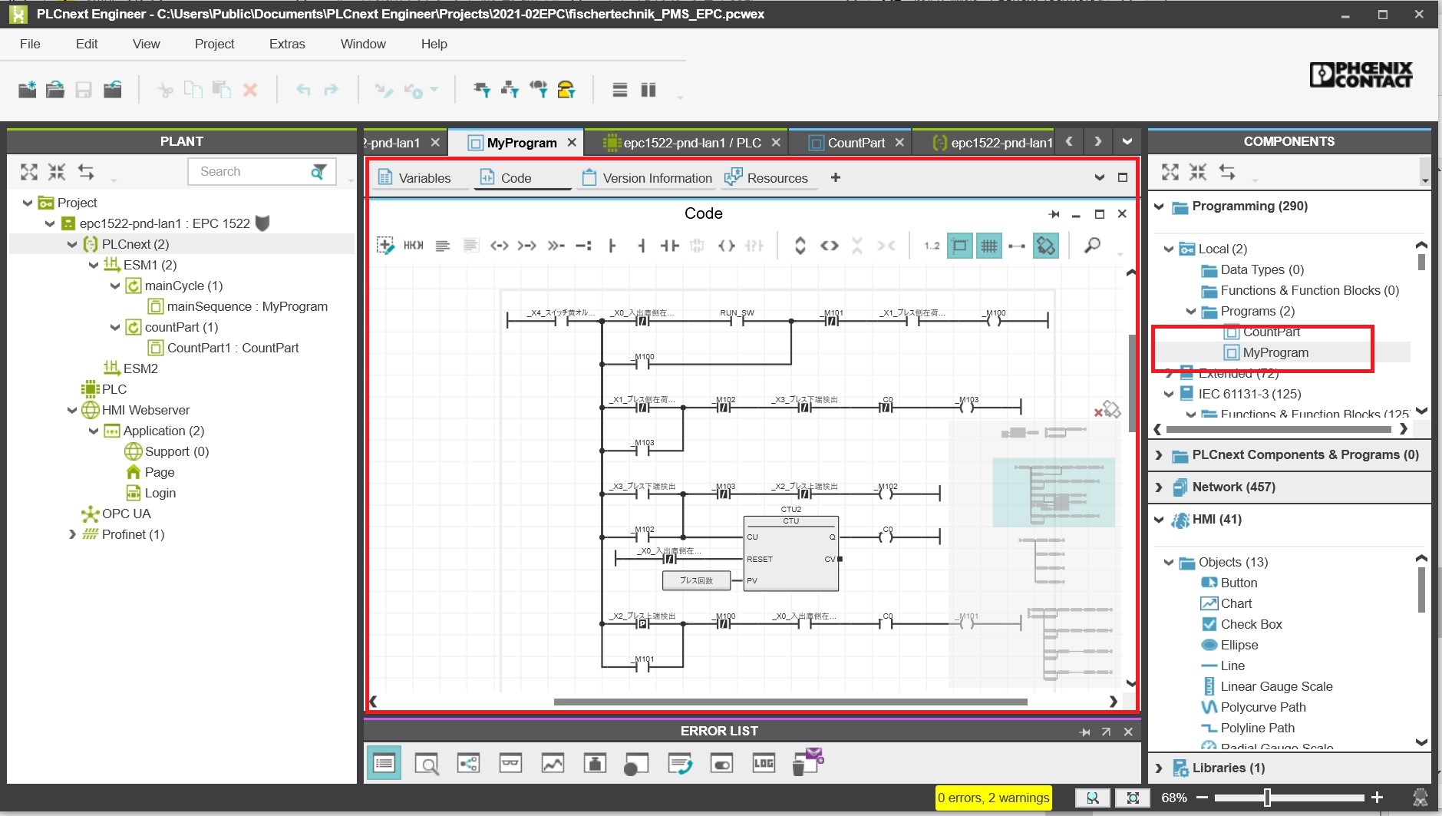Expand the Libraries (1) section
Viewport: 1442px width, 816px height.
1159,768
